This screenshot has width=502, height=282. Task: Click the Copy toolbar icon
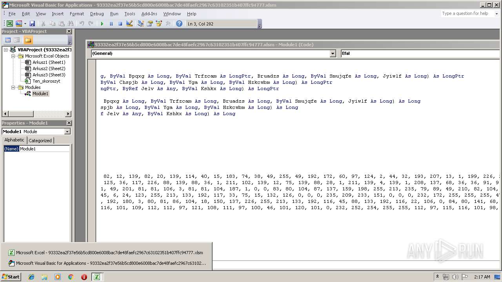(52, 24)
